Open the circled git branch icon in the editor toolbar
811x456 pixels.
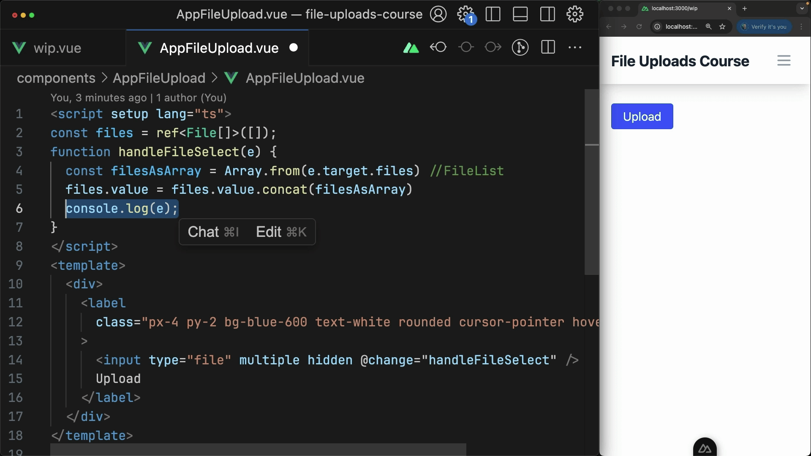pyautogui.click(x=520, y=47)
